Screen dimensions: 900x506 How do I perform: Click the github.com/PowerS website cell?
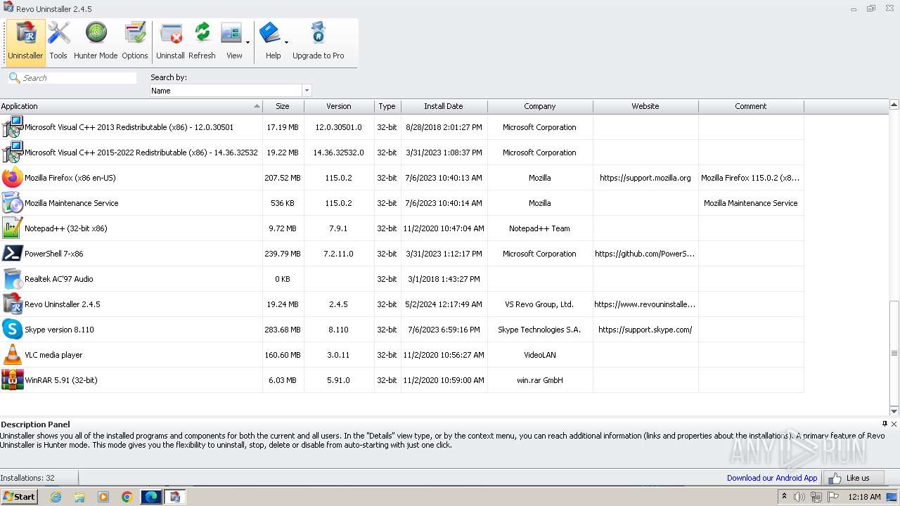tap(645, 254)
